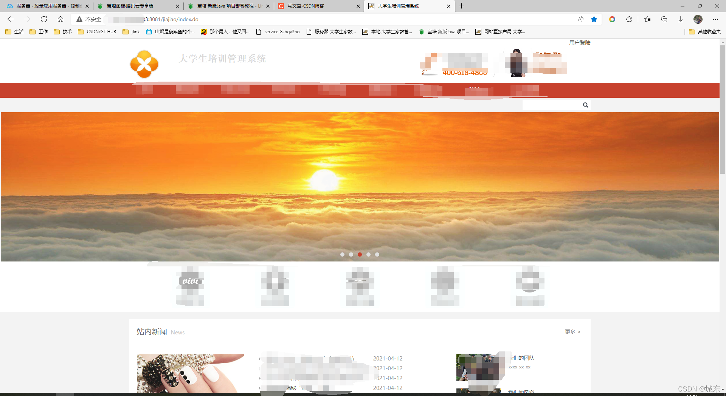Image resolution: width=726 pixels, height=396 pixels.
Task: Open the browser profile avatar
Action: pyautogui.click(x=698, y=19)
